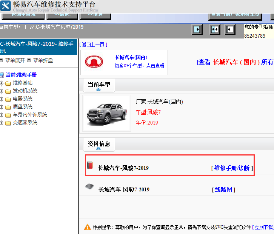Click the folder icon for 发动机系统
274x234 pixels.
tap(8, 91)
